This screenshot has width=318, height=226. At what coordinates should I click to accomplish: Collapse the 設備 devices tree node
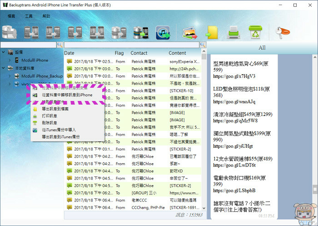[x=4, y=52]
